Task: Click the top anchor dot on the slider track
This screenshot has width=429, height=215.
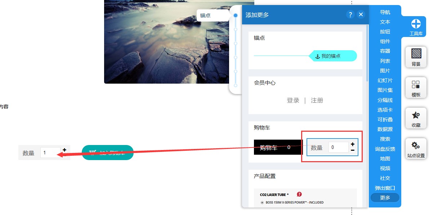Action: (236, 15)
